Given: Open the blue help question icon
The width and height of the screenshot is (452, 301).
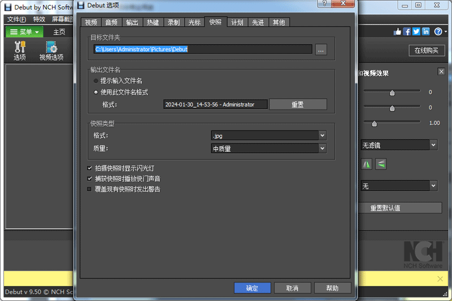Looking at the screenshot, I should pos(438,32).
